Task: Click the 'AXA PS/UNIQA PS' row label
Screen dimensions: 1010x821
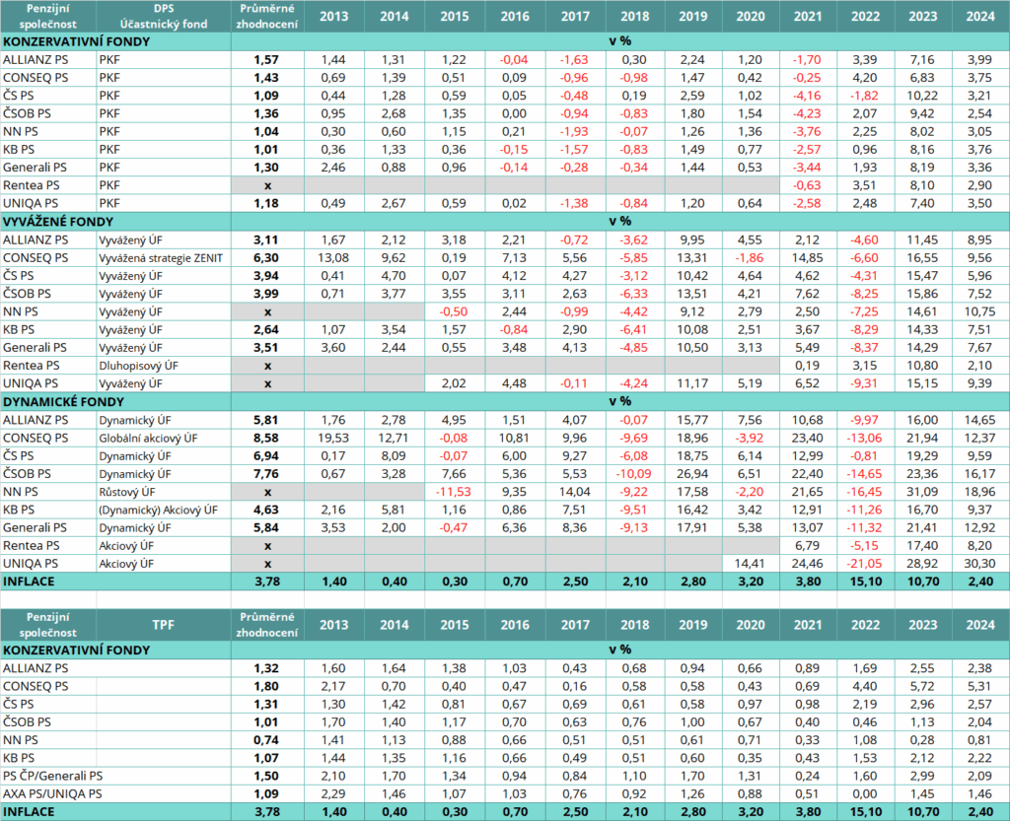Action: pos(52,794)
